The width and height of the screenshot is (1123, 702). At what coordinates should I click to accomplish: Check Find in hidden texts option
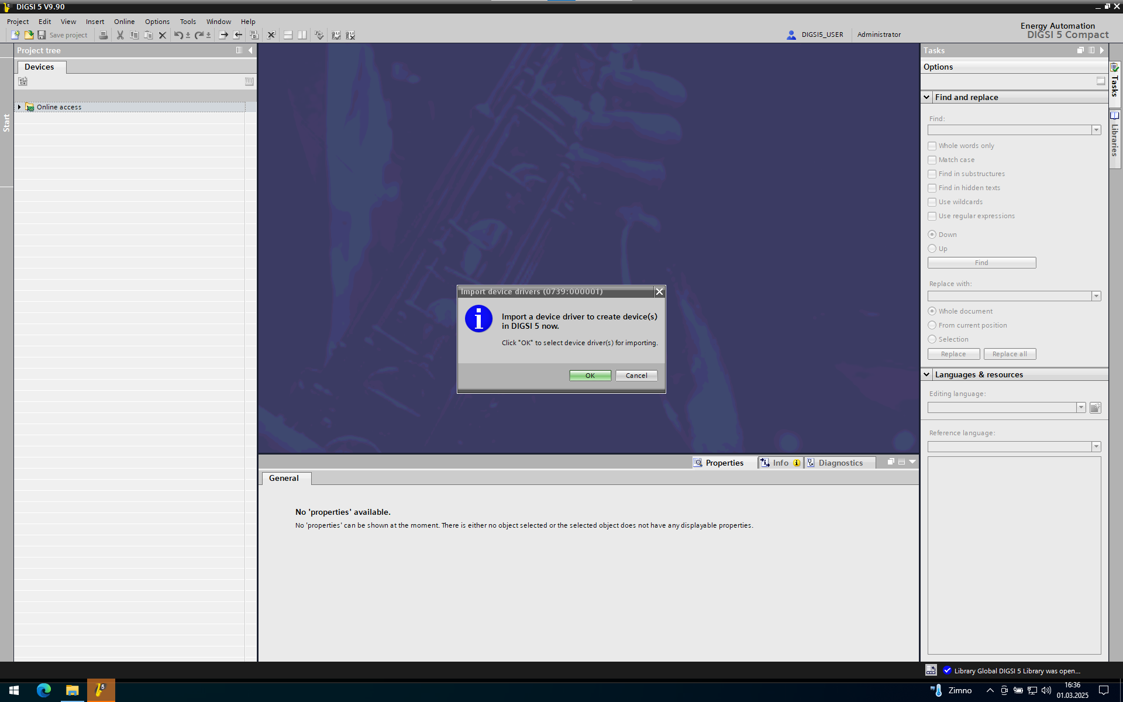tap(932, 188)
